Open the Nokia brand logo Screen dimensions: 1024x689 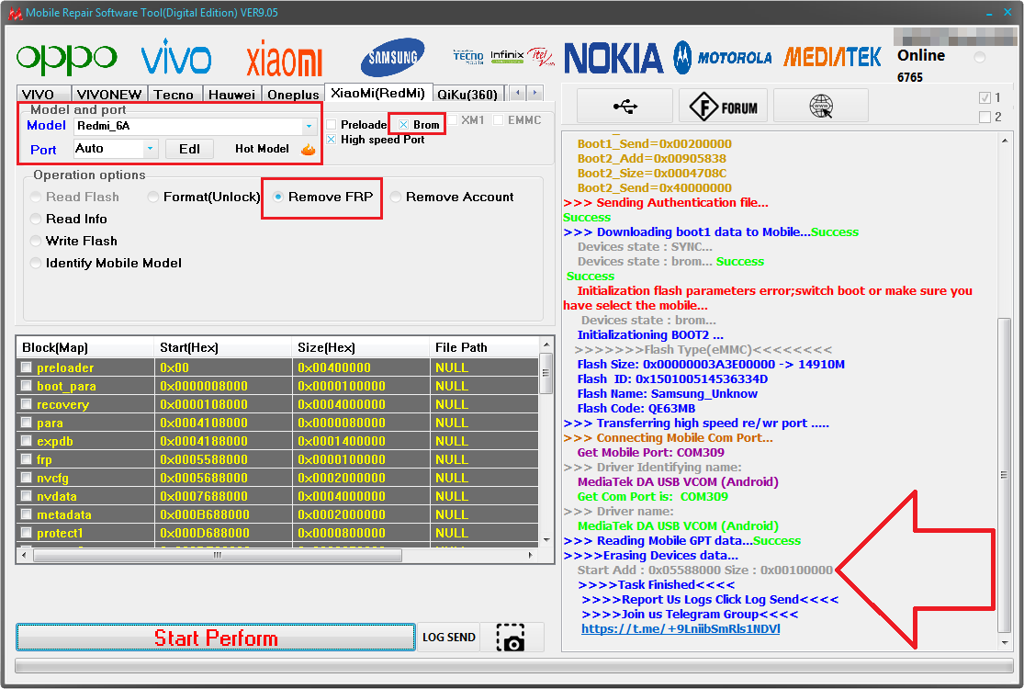coord(613,58)
